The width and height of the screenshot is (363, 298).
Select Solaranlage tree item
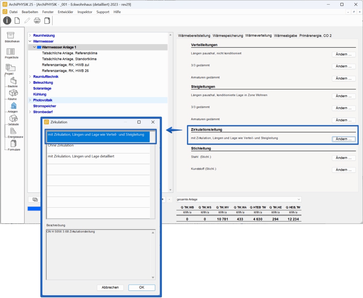[x=42, y=88]
